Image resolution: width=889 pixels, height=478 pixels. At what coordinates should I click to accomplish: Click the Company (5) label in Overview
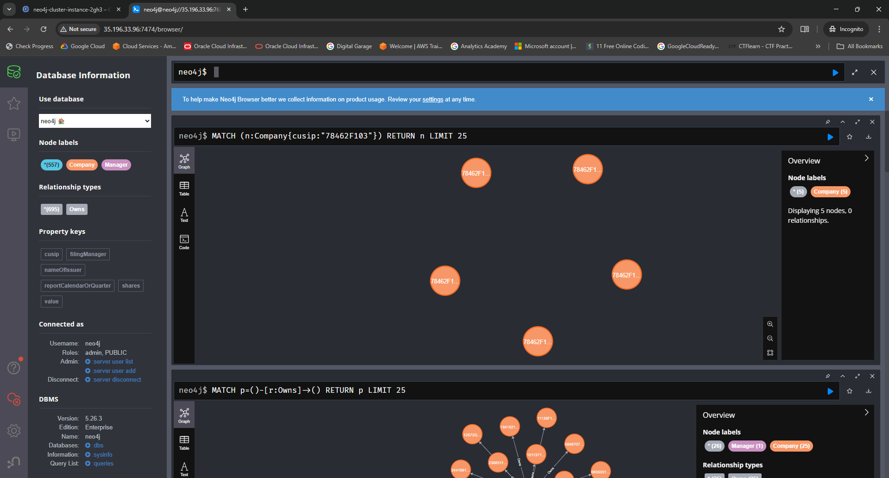(831, 192)
